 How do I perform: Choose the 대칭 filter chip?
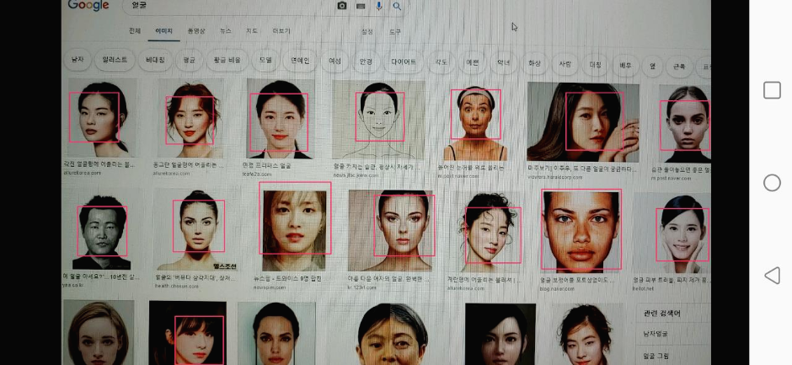(x=596, y=64)
